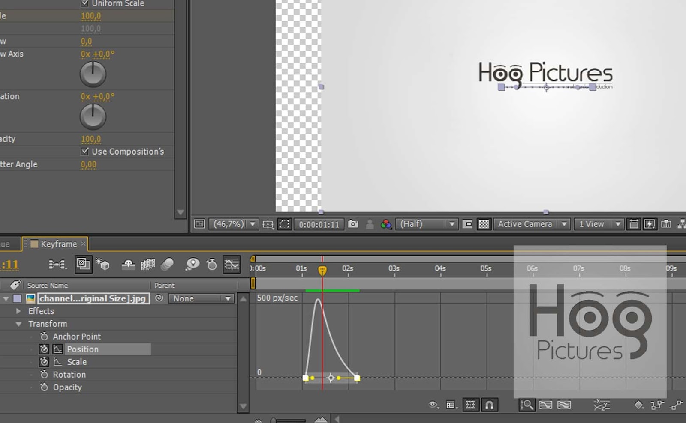The width and height of the screenshot is (686, 423).
Task: Collapse the Transform property group
Action: click(x=18, y=324)
